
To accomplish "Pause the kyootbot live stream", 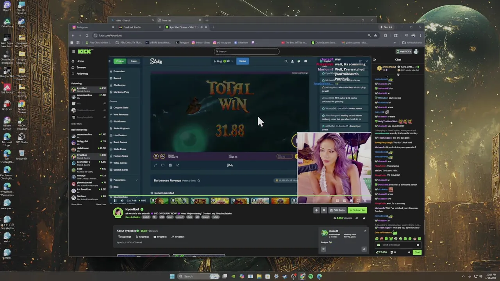I will tap(115, 201).
